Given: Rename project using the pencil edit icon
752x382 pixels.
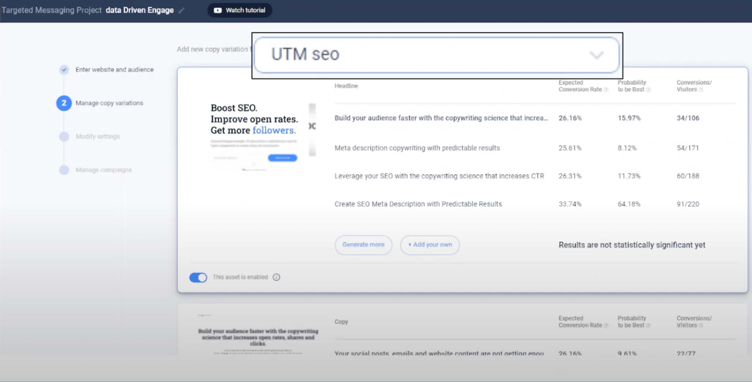Looking at the screenshot, I should coord(181,10).
